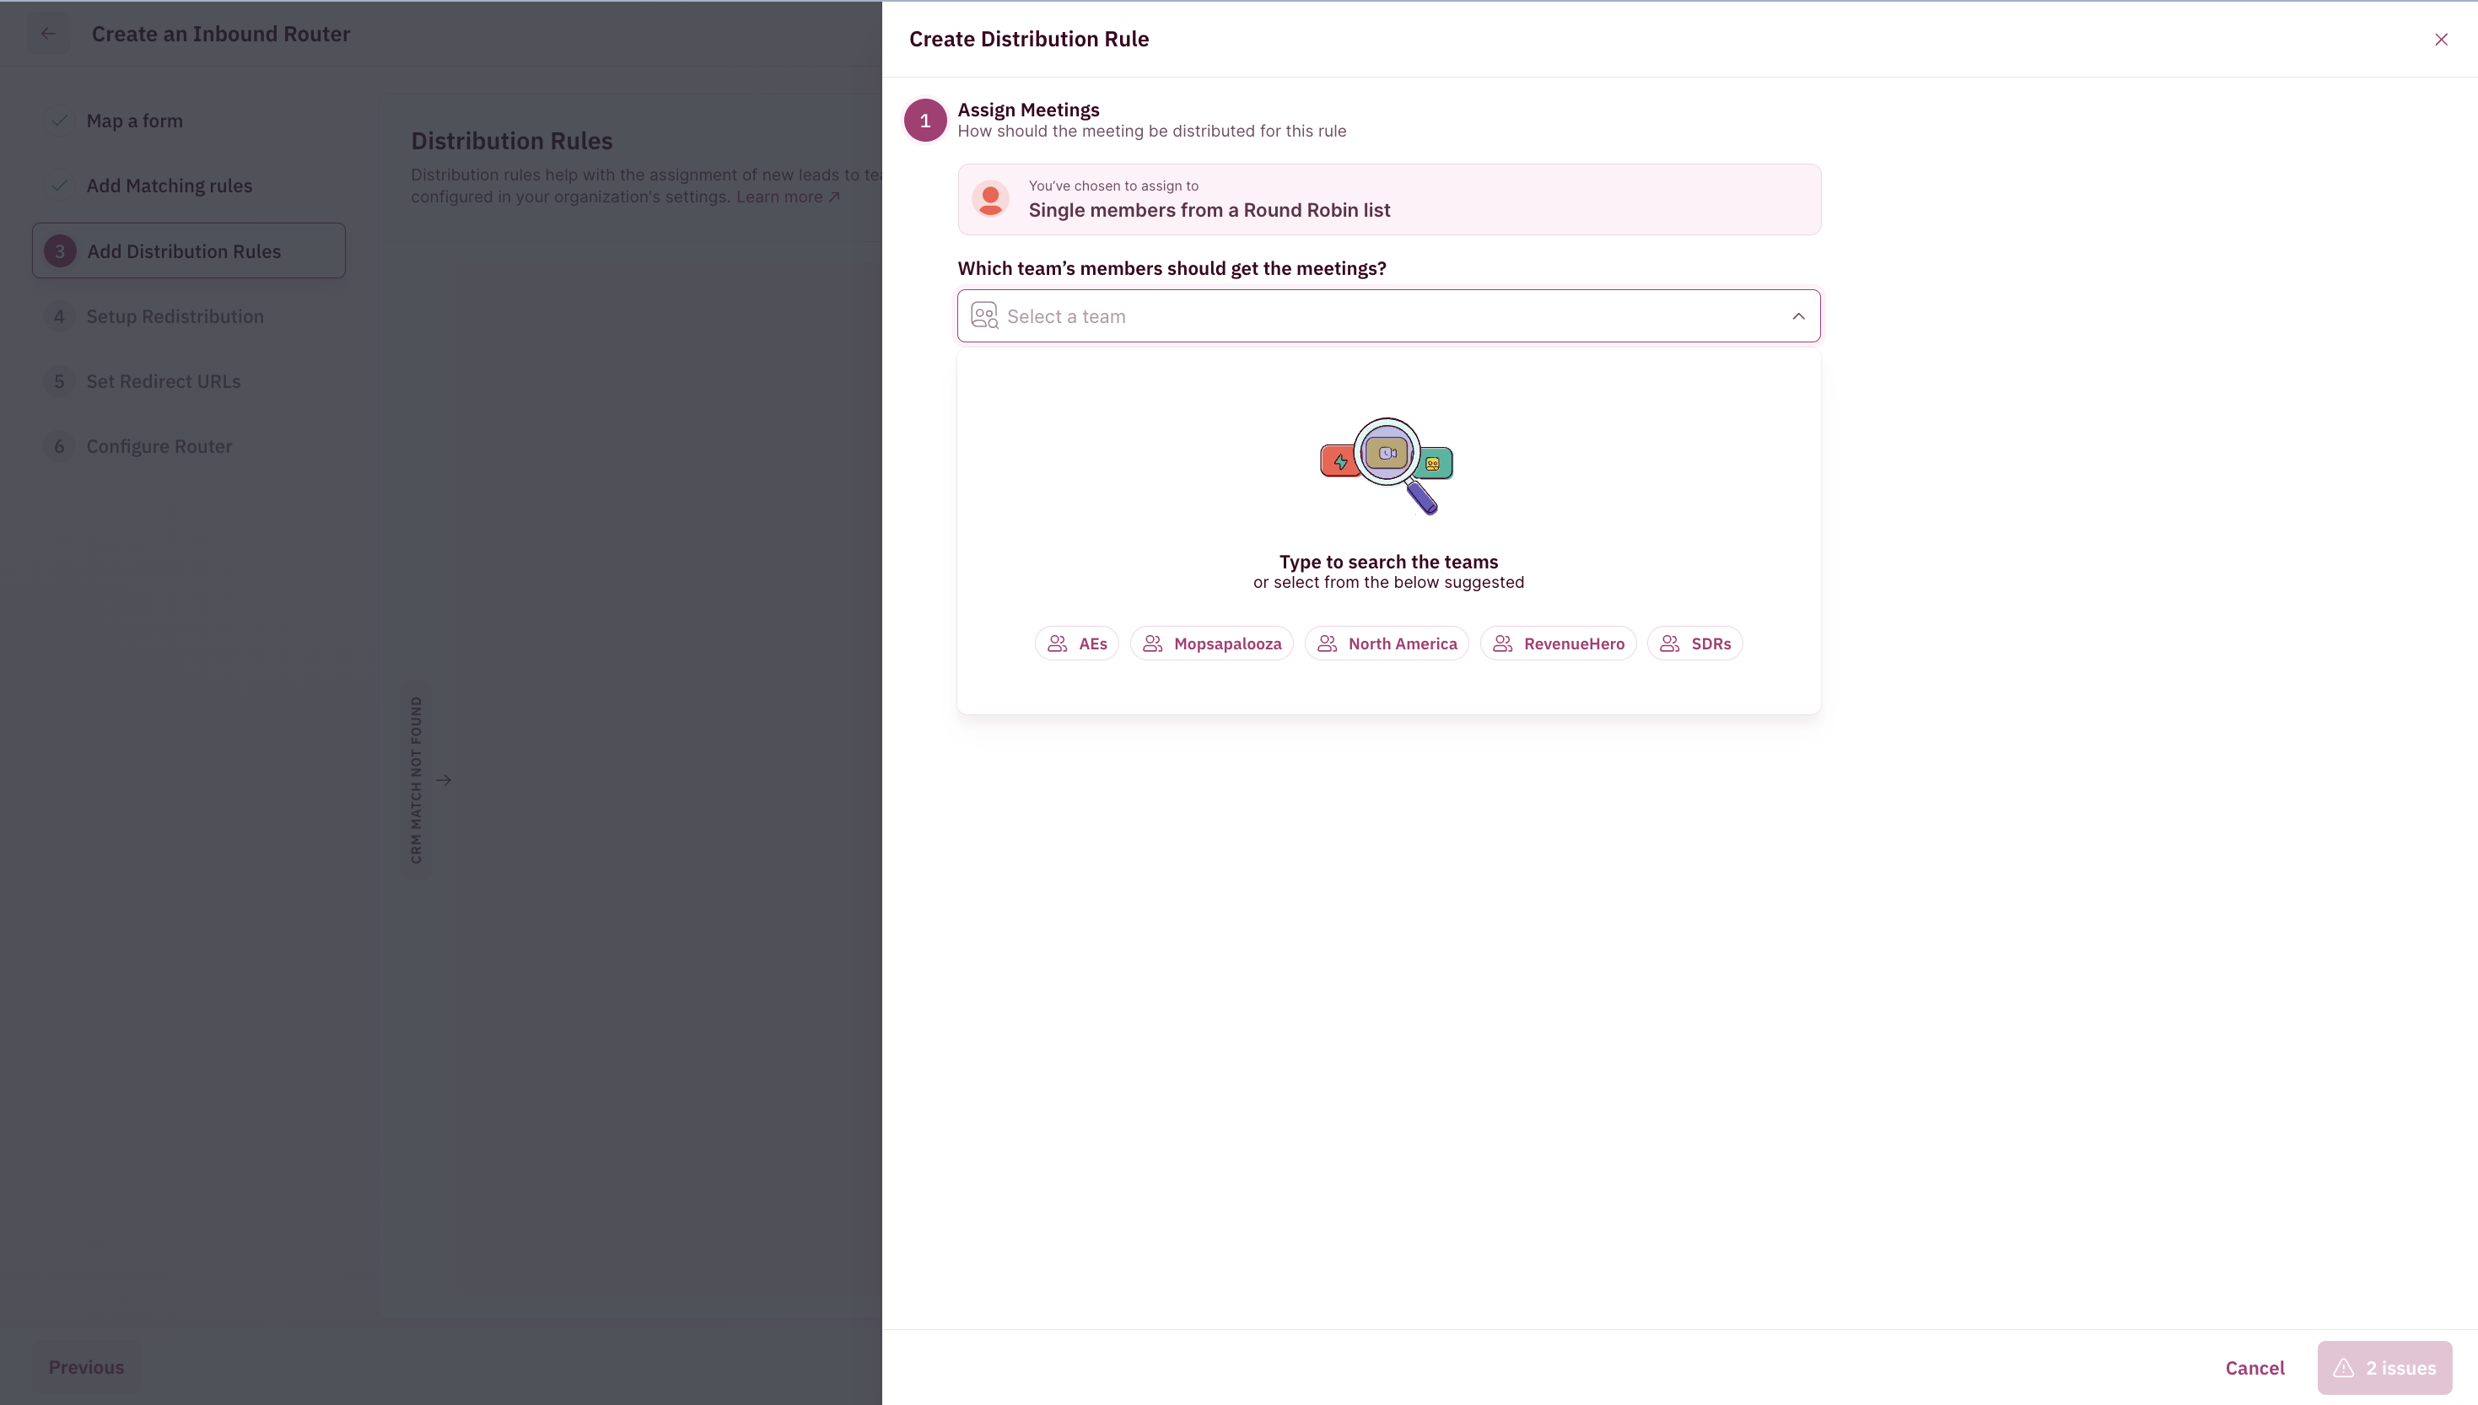Close the Create Distribution Rule panel
Screen dimensions: 2478x1405
pos(2440,40)
